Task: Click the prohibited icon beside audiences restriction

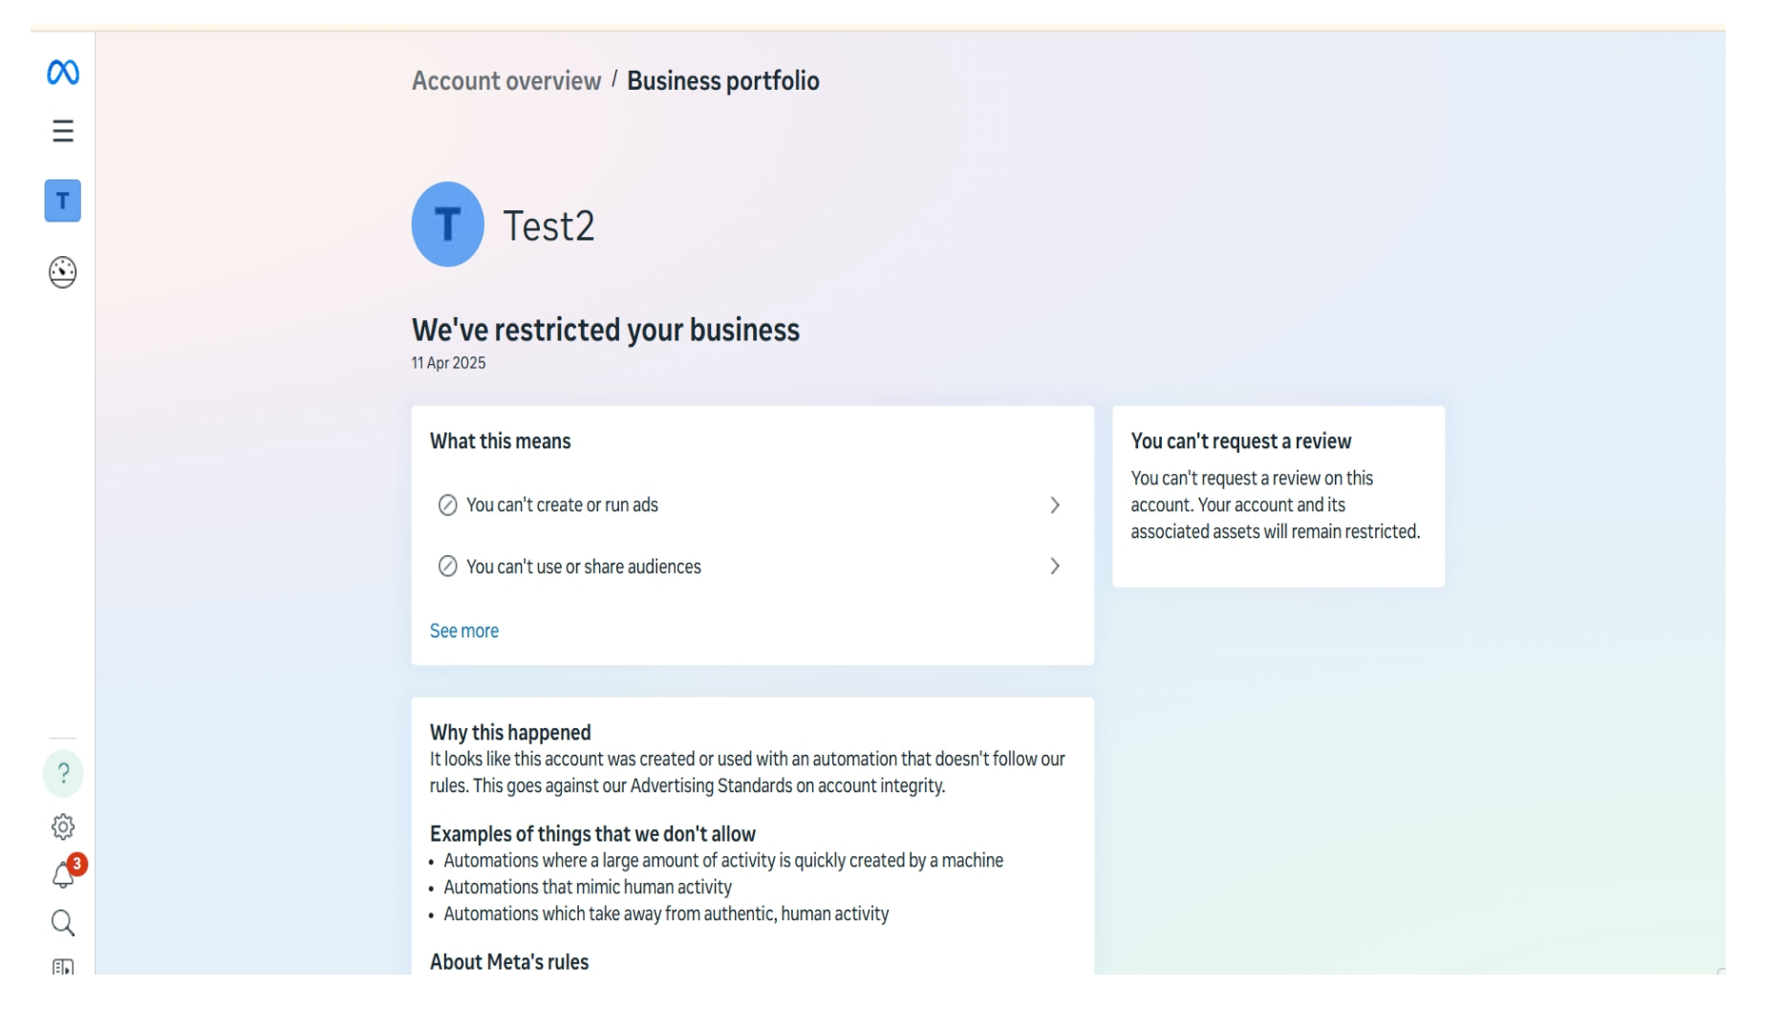Action: tap(446, 566)
